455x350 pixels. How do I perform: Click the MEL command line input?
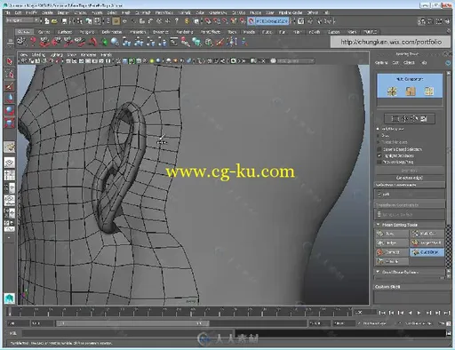(x=128, y=333)
